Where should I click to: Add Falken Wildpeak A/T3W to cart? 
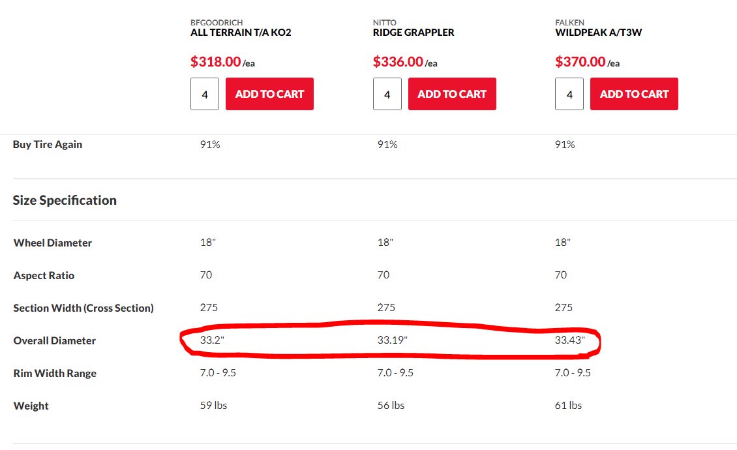[634, 94]
